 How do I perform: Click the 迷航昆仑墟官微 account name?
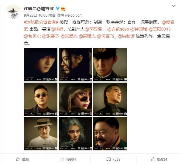39,8
